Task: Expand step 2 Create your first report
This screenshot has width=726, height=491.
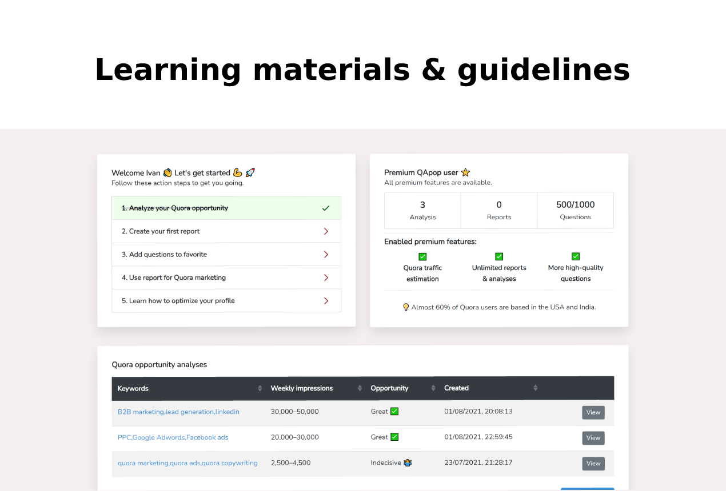Action: click(326, 231)
